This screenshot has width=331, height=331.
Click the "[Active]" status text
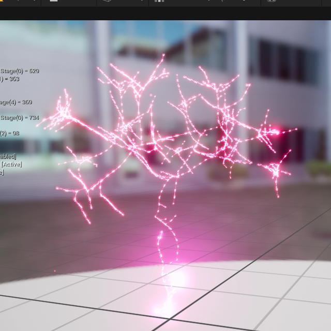pyautogui.click(x=11, y=164)
